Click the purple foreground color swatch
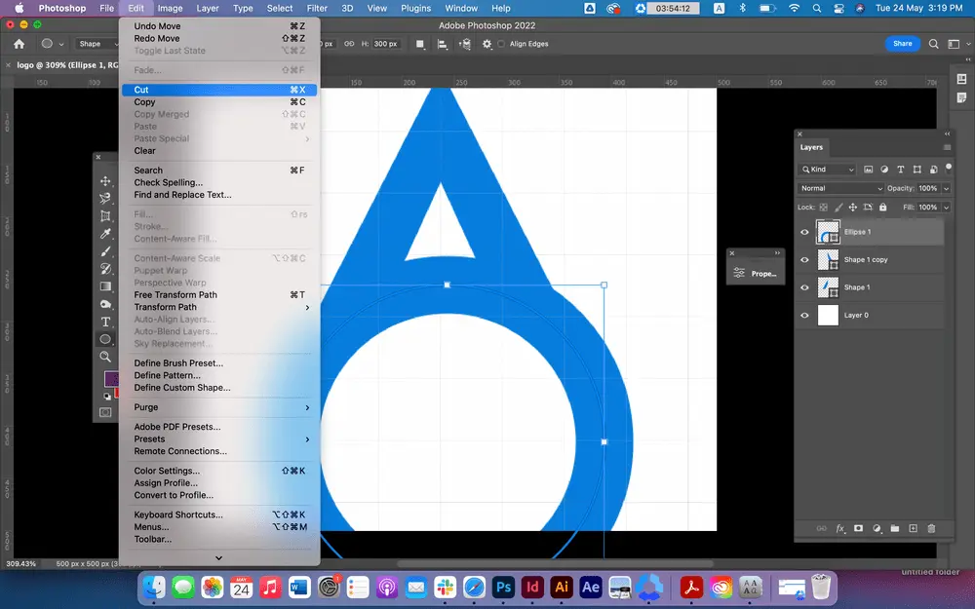Viewport: 975px width, 609px height. 111,378
